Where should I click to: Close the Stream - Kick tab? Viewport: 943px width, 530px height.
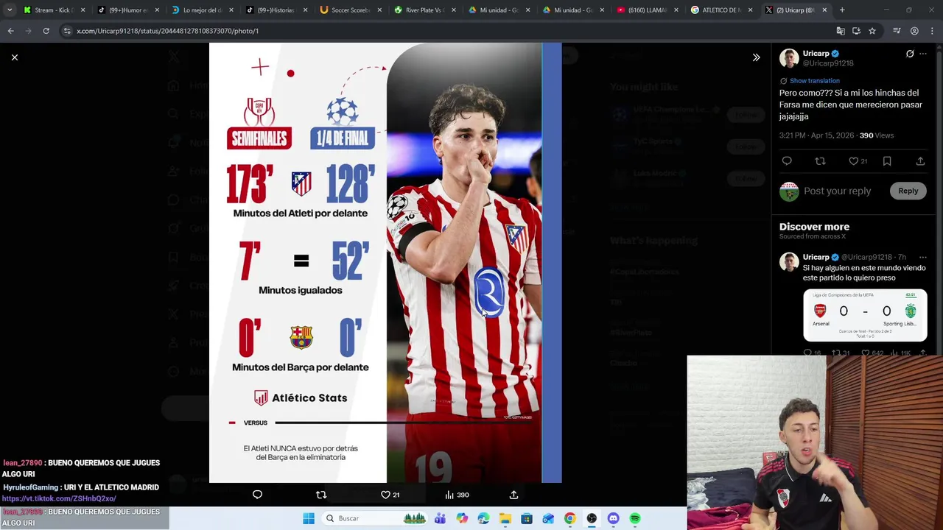[x=83, y=10]
